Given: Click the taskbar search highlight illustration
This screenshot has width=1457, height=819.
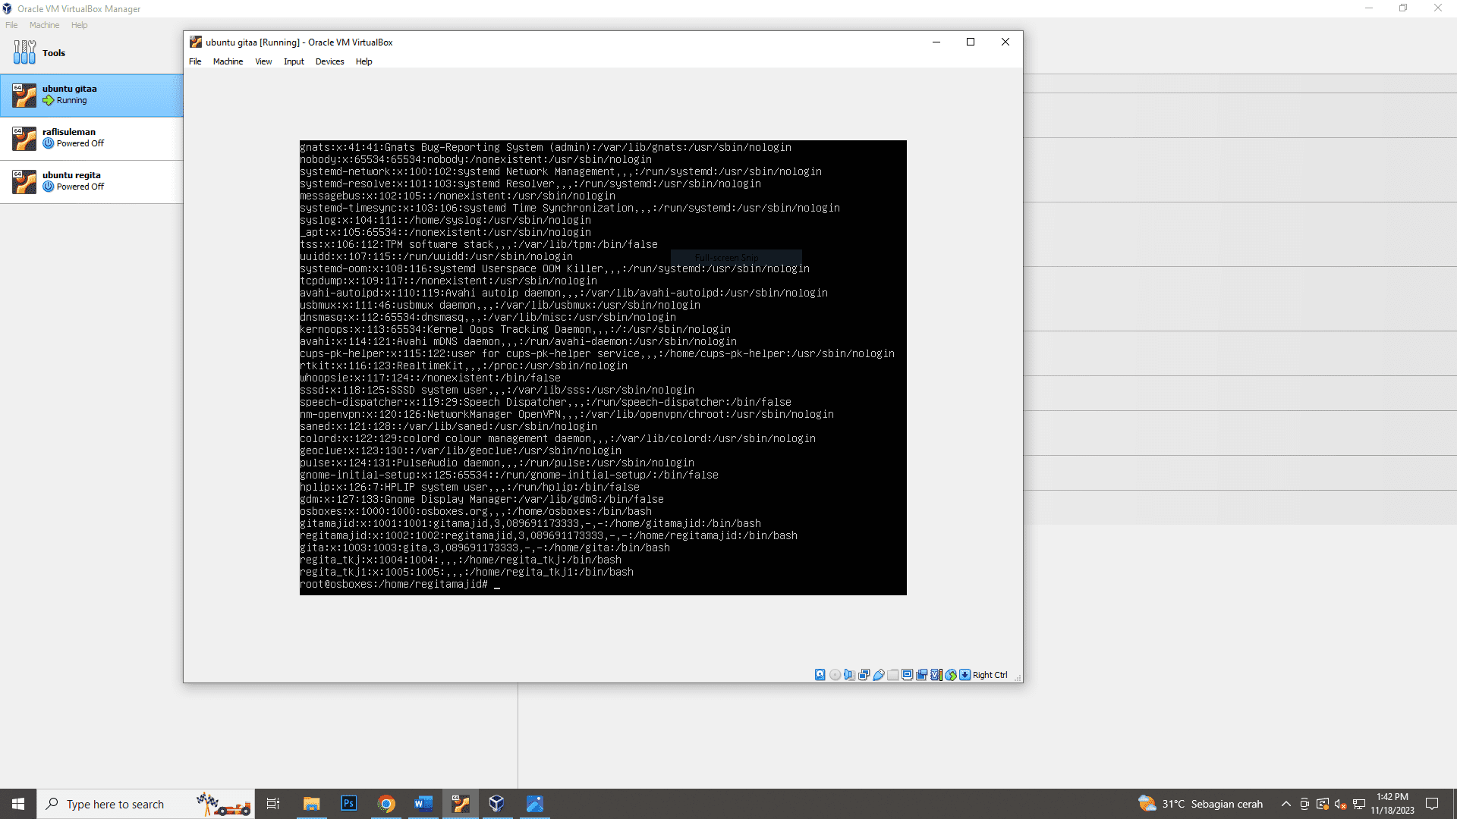Looking at the screenshot, I should (x=223, y=804).
